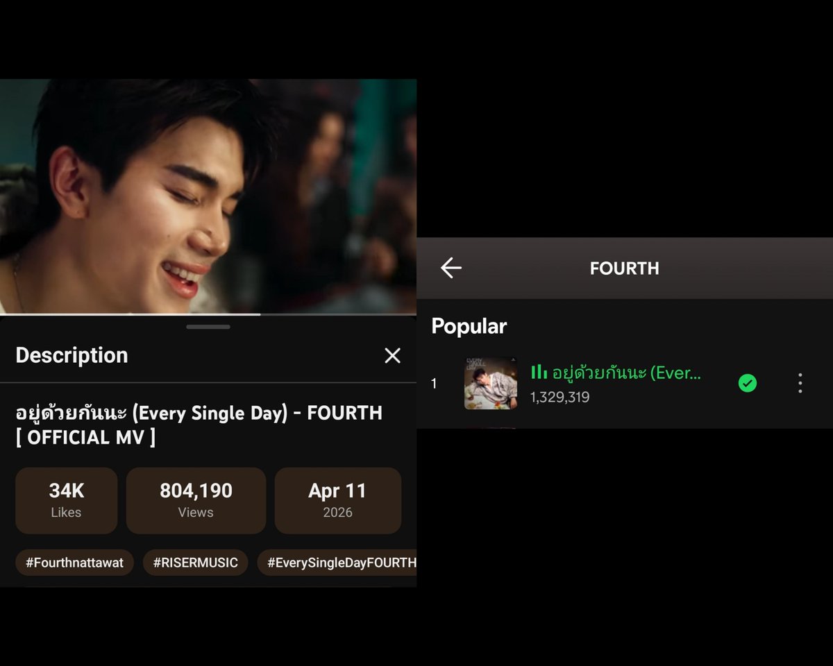The image size is (833, 666).
Task: Tap the drag handle above Description
Action: (x=208, y=327)
